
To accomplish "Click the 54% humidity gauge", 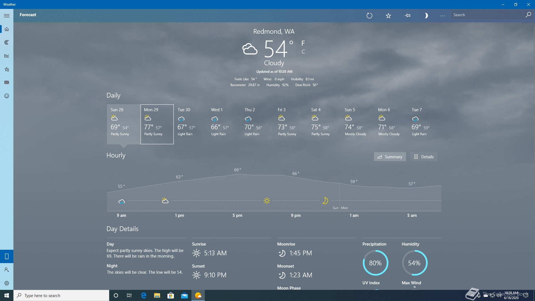I will tap(414, 263).
